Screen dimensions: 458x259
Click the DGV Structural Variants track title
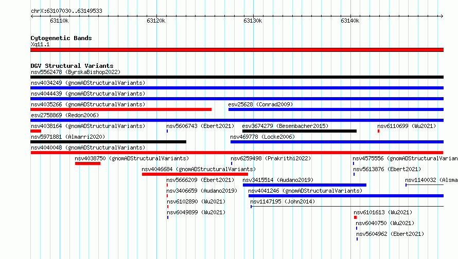(72, 66)
